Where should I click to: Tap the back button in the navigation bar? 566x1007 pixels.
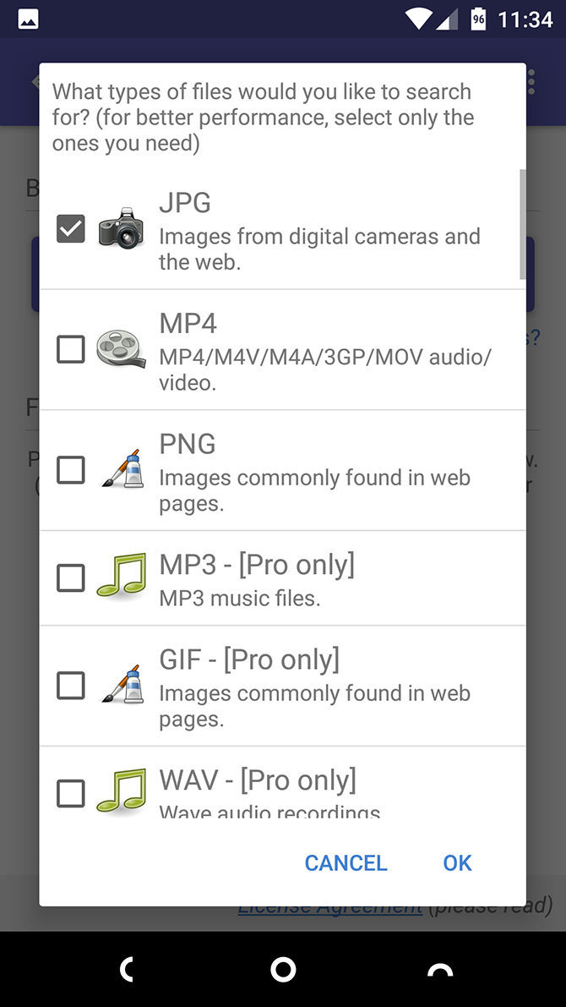pos(128,969)
